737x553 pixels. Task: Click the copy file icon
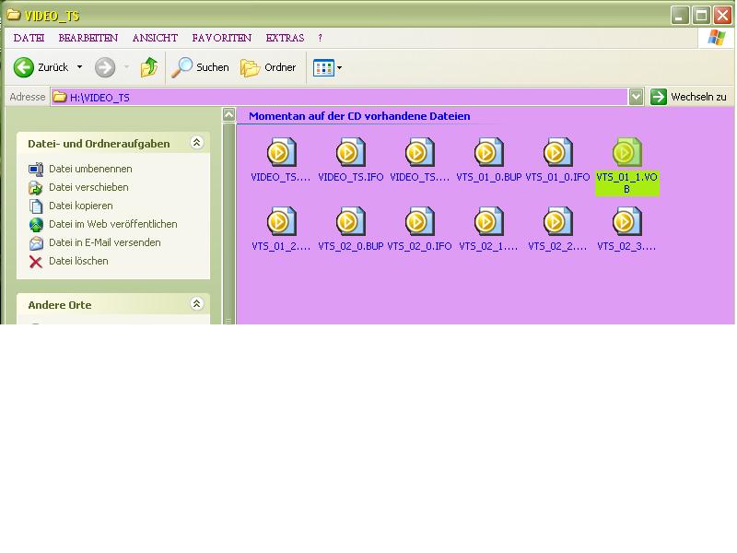point(36,206)
